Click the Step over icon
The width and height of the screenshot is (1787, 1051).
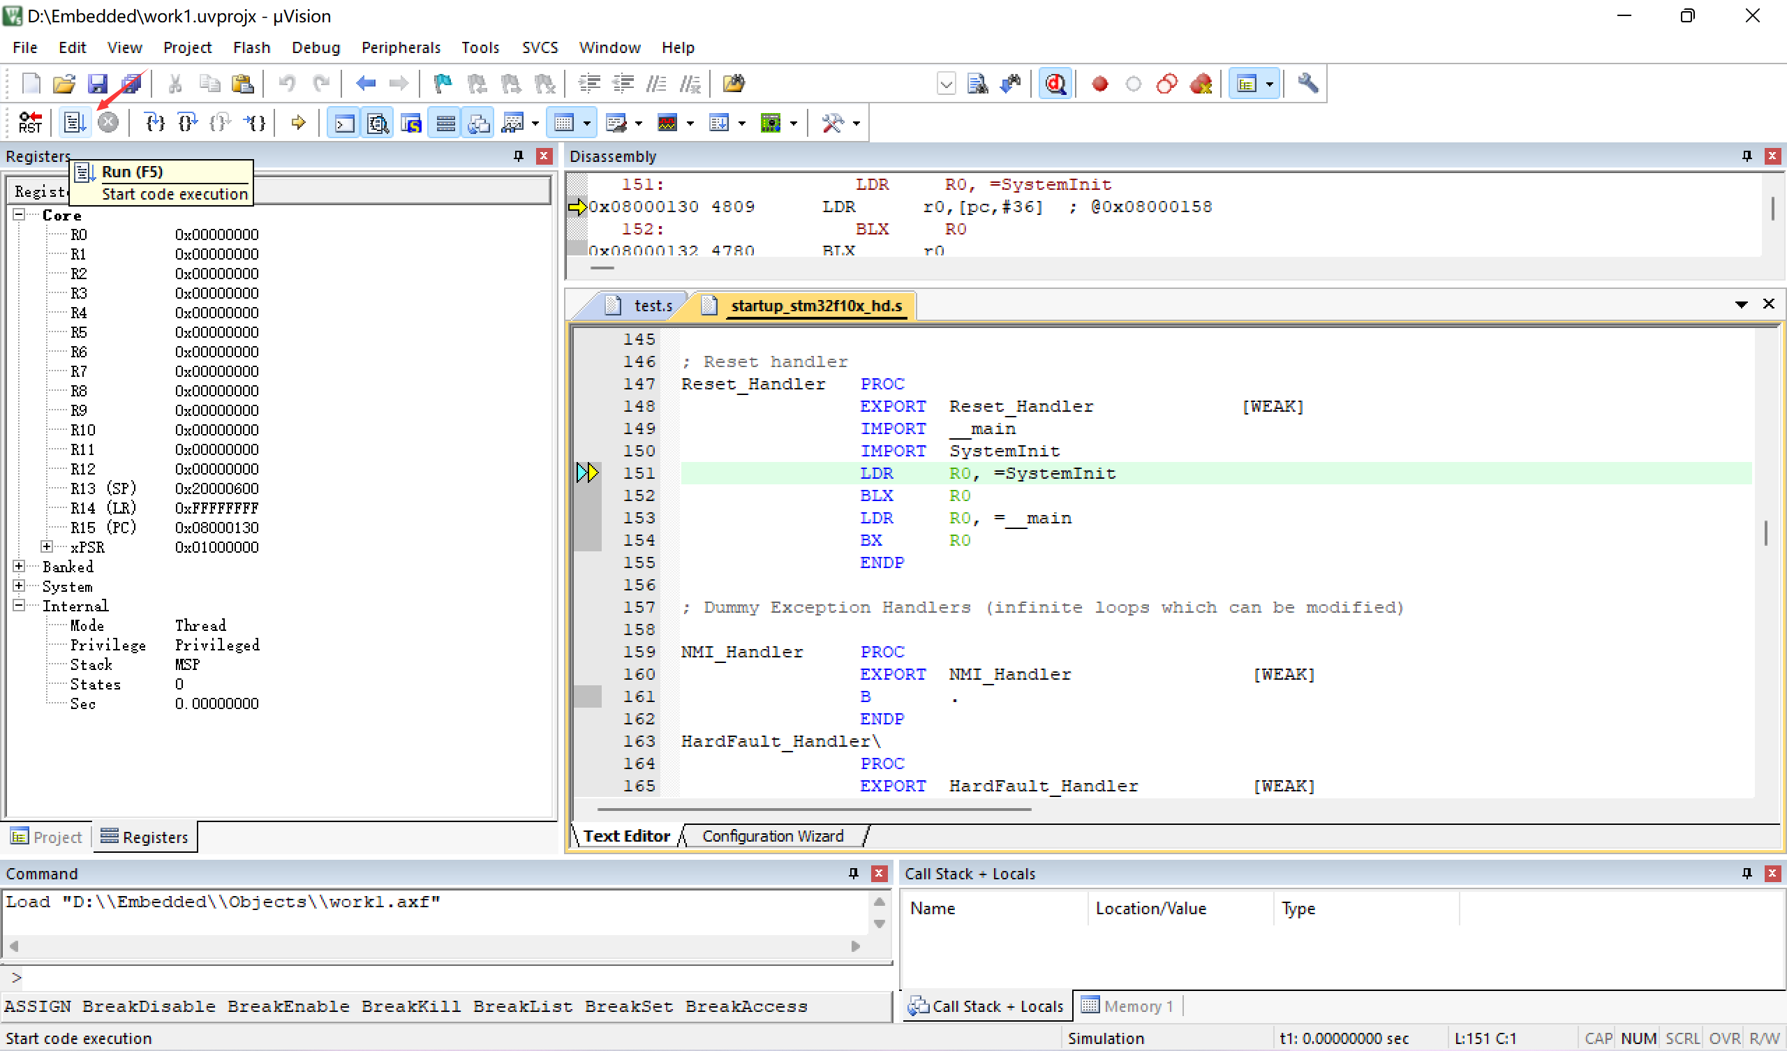click(188, 123)
